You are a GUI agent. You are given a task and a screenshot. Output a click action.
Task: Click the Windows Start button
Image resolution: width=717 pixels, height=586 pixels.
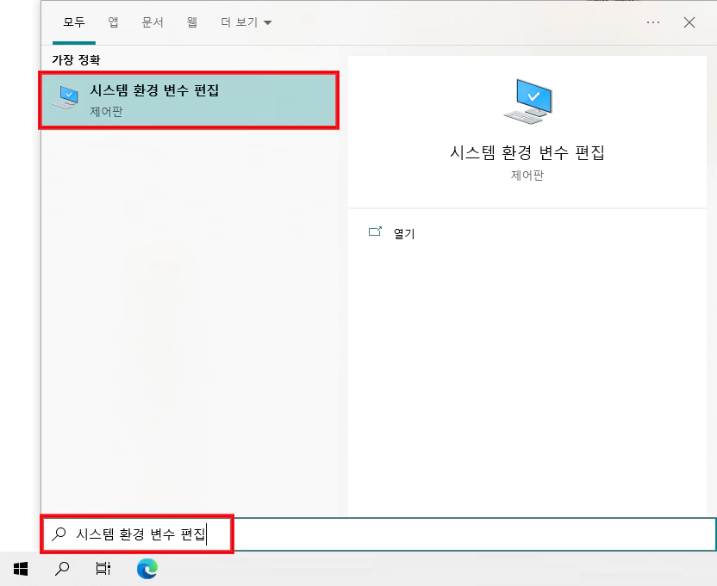tap(19, 568)
